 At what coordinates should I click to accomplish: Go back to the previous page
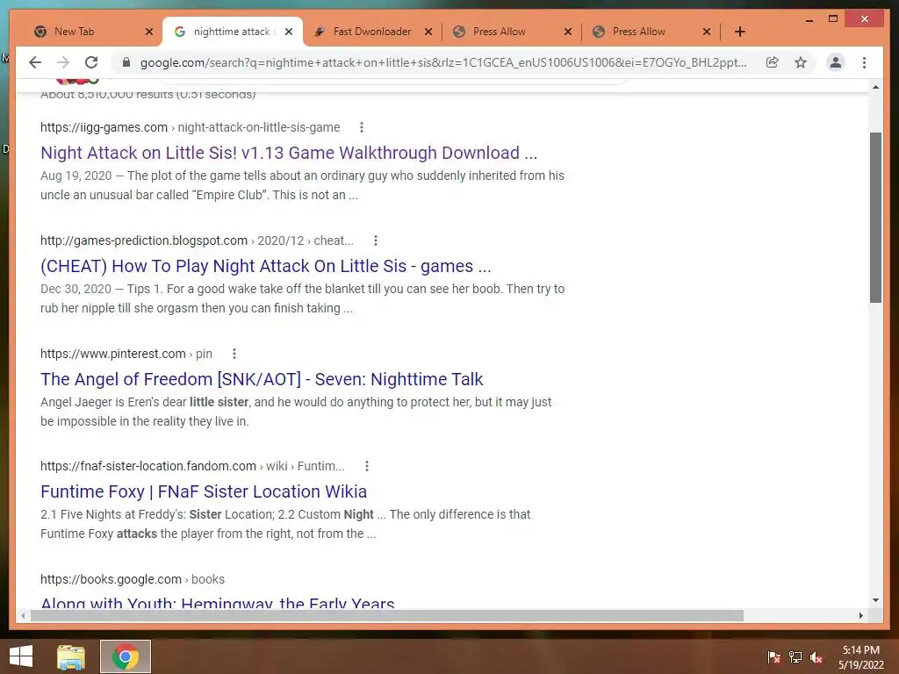tap(35, 62)
